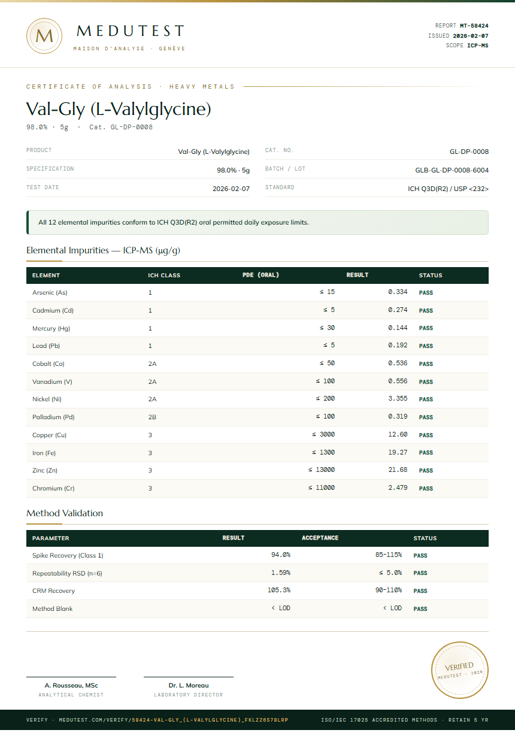Viewport: 515px width, 748px height.
Task: Click CRM recovery result 105.3%
Action: pyautogui.click(x=279, y=590)
